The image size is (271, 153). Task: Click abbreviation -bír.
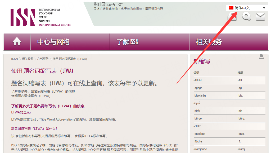click(x=240, y=111)
